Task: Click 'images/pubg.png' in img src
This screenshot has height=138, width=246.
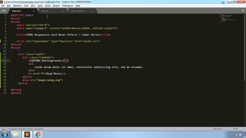Action: [x=49, y=80]
